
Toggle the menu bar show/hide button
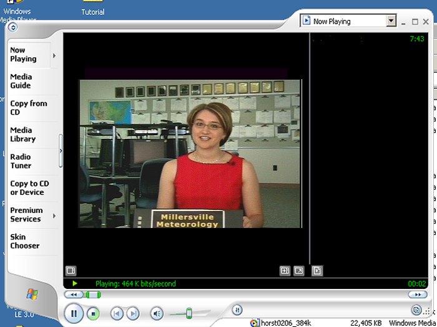(x=13, y=27)
